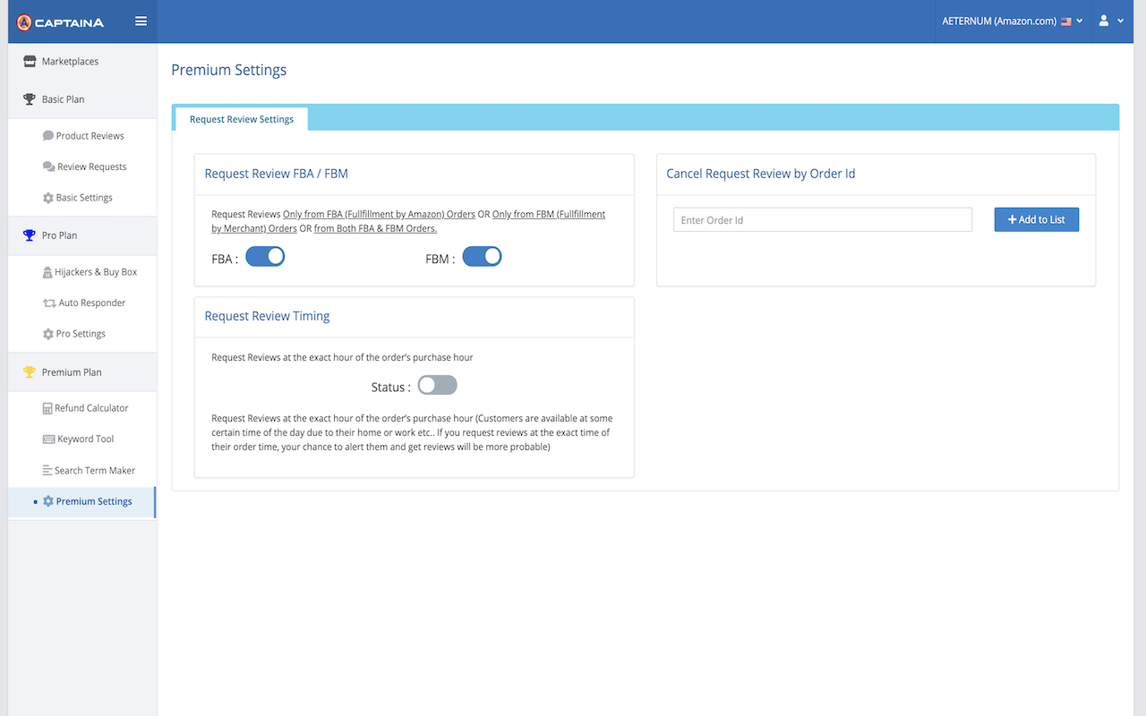Select the Product Reviews sidebar icon
Image resolution: width=1146 pixels, height=716 pixels.
click(47, 134)
